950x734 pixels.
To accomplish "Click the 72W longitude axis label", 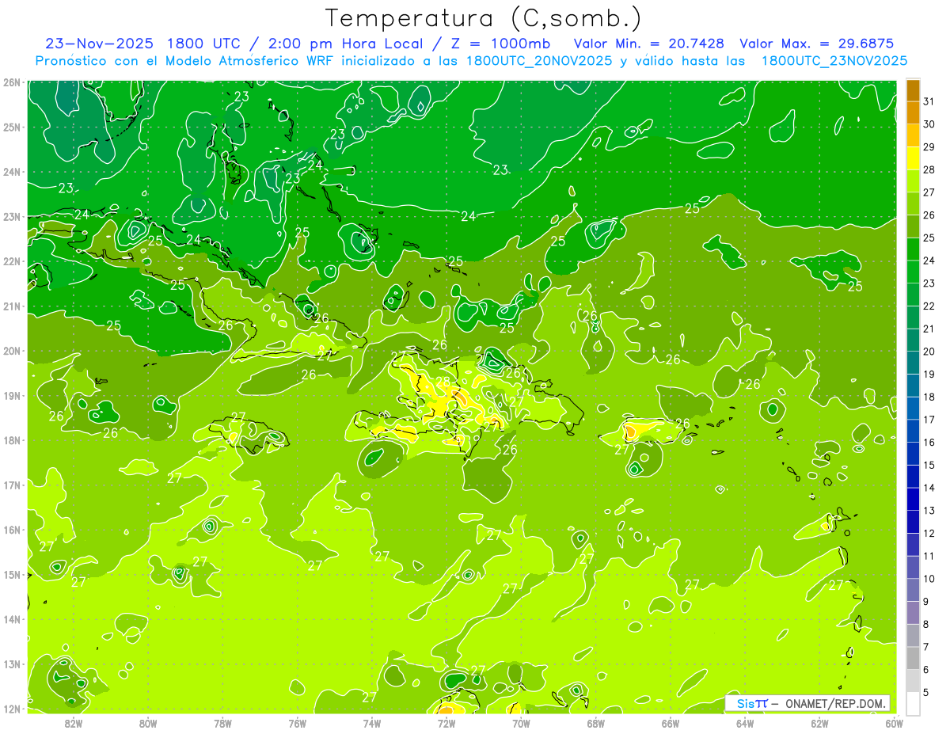I will click(446, 723).
